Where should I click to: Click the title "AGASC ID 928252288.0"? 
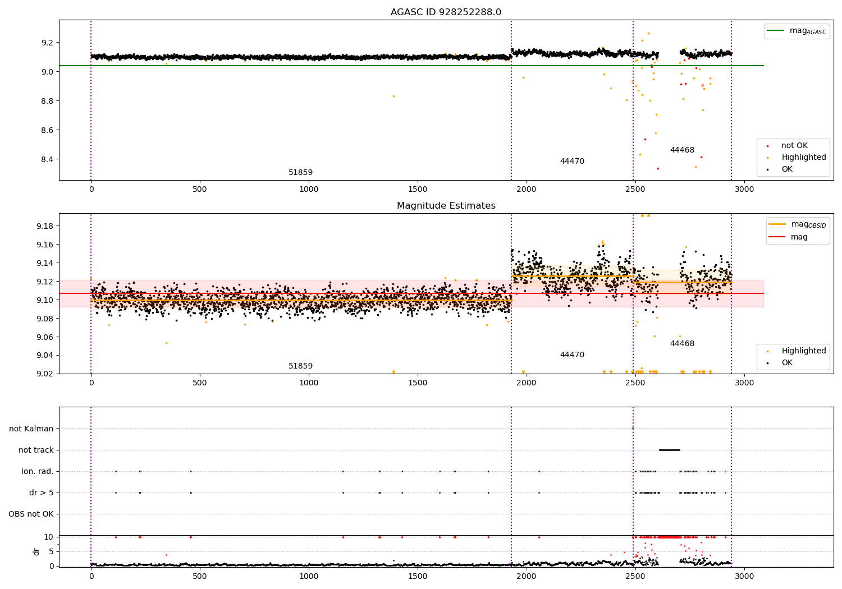pos(446,12)
